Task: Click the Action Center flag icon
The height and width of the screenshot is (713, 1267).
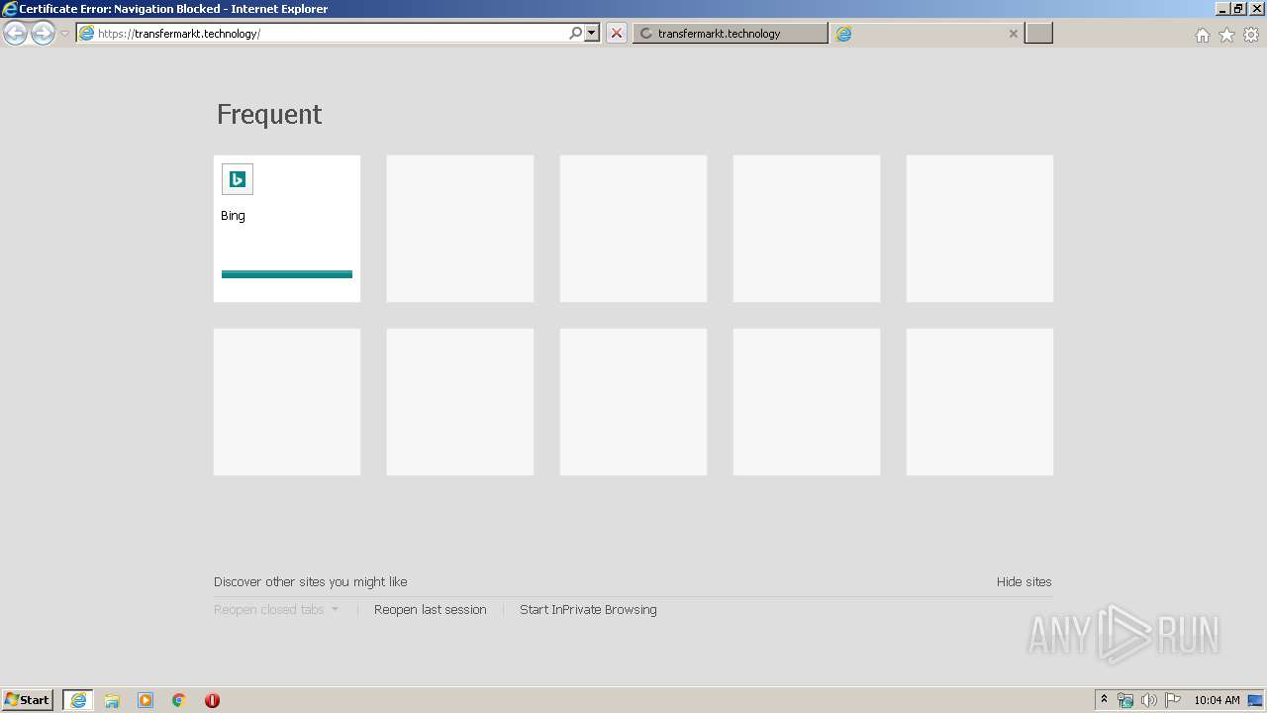Action: [x=1173, y=700]
